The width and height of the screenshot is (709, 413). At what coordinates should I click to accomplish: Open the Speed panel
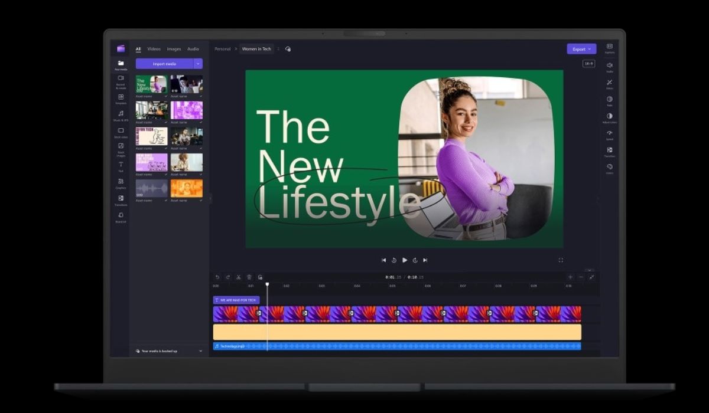point(609,135)
